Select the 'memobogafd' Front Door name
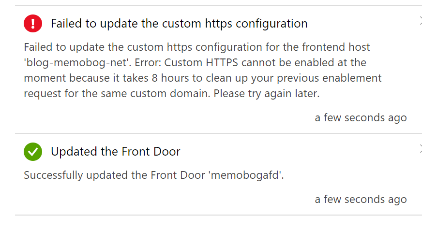This screenshot has height=230, width=422. (245, 175)
